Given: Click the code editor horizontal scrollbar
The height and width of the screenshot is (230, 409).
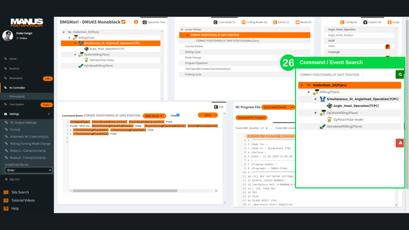Looking at the screenshot, I should (x=125, y=191).
